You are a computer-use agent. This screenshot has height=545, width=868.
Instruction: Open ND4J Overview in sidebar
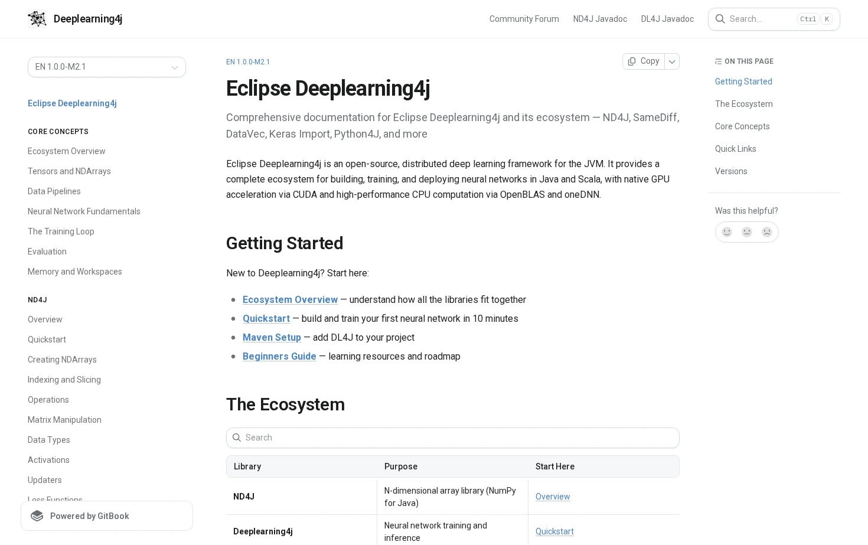coord(45,319)
